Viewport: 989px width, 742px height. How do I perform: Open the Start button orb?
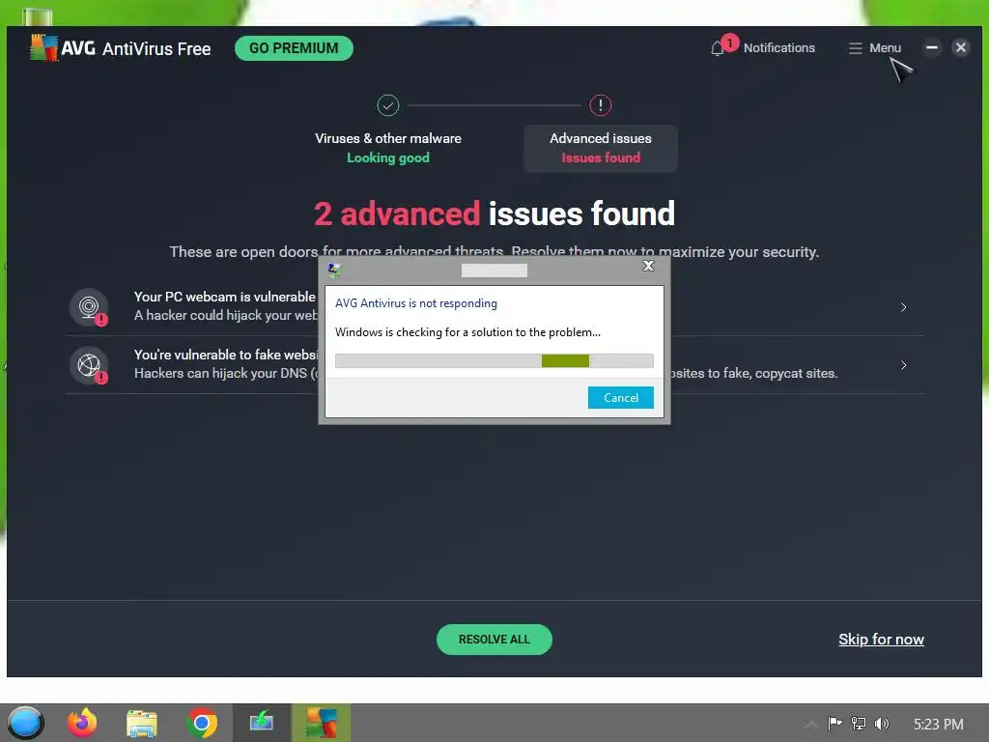[x=25, y=723]
